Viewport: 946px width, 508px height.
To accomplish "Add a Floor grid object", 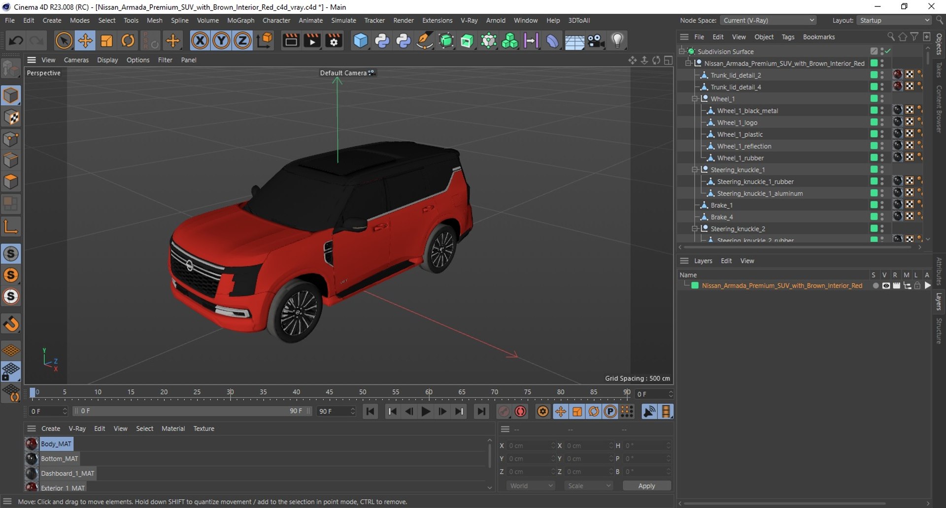I will pyautogui.click(x=574, y=41).
